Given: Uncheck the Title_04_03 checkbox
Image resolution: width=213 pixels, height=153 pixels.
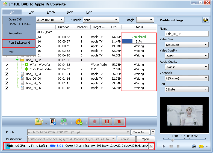Looking at the screenshot, I should [7, 74].
